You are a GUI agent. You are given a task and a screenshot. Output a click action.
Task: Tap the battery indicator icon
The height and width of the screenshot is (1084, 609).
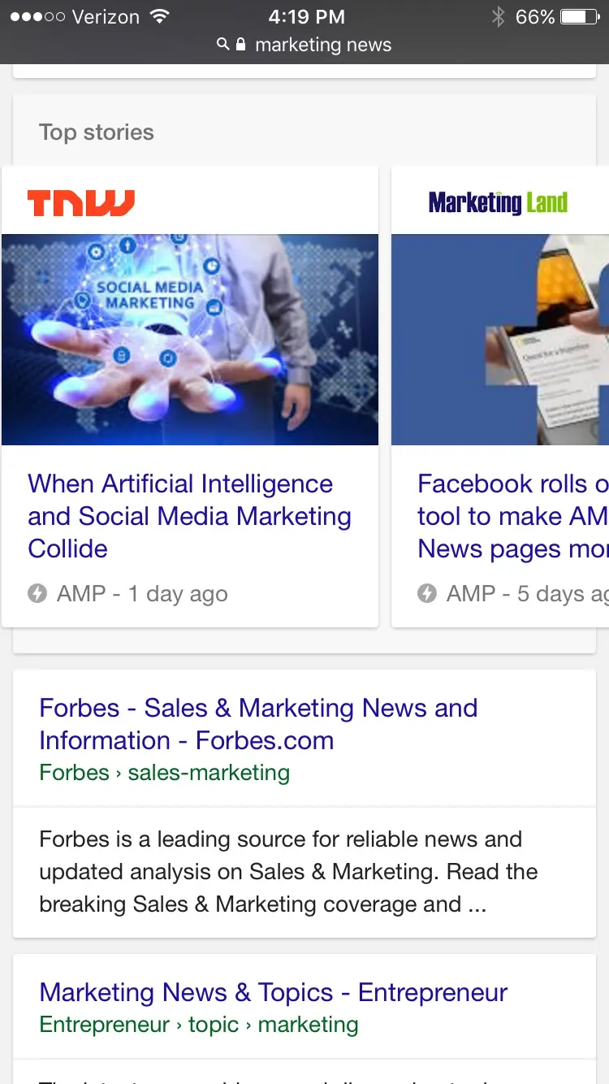pos(579,17)
